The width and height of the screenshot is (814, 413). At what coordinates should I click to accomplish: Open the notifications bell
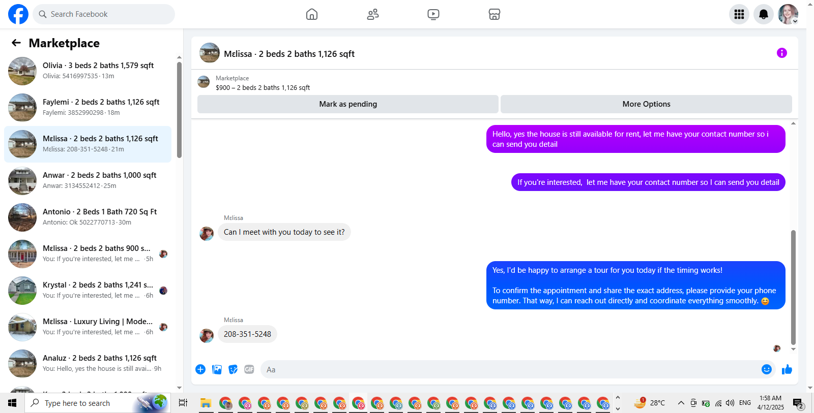764,14
